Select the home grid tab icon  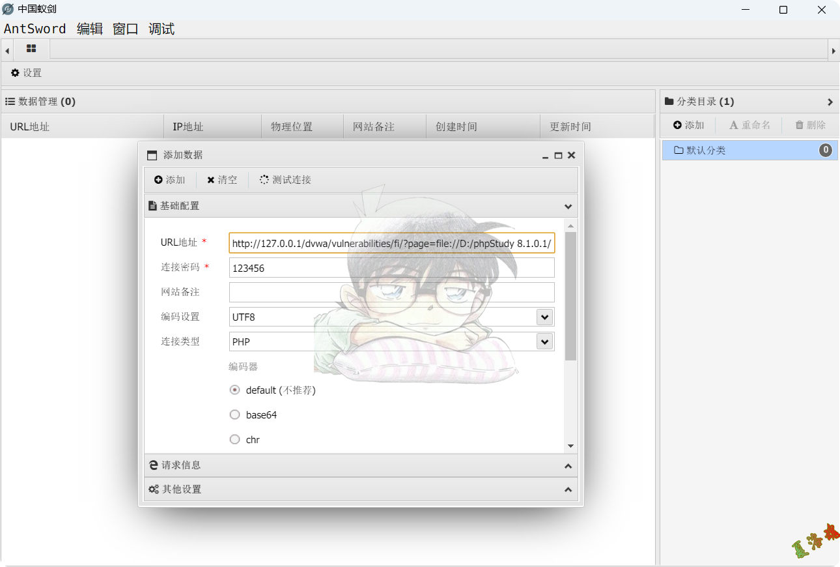point(31,49)
